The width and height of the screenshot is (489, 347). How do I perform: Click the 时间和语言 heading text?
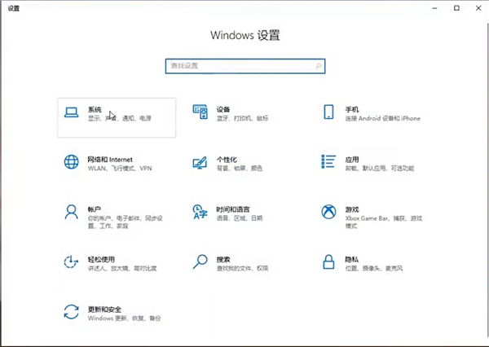pos(233,209)
